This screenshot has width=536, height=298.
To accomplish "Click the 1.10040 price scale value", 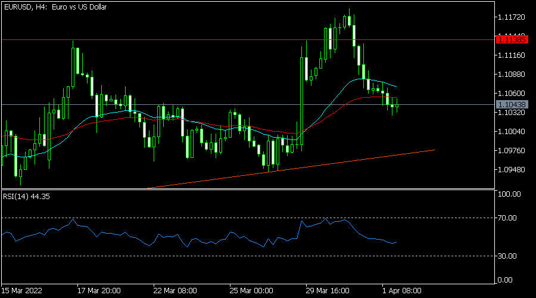I will [512, 131].
